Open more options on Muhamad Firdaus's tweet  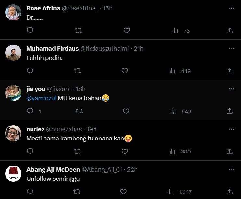coord(231,48)
